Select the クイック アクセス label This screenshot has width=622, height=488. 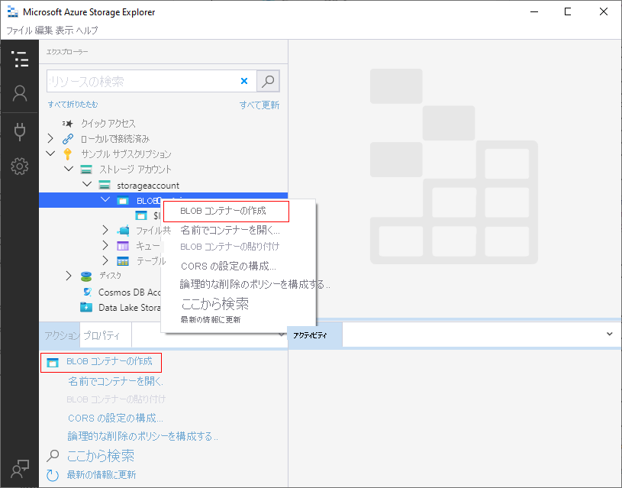tap(108, 124)
